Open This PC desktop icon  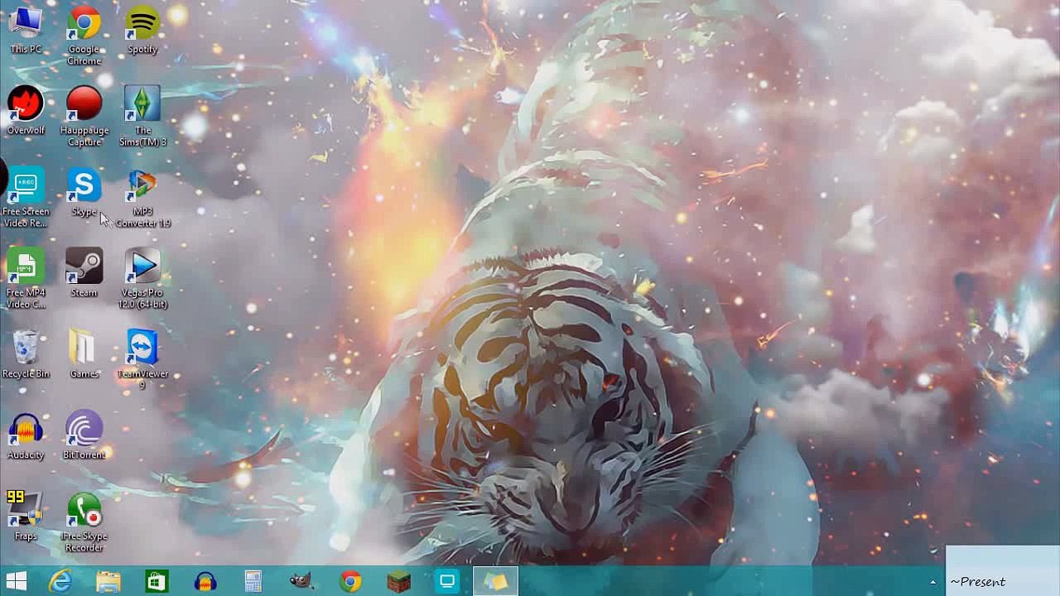26,30
